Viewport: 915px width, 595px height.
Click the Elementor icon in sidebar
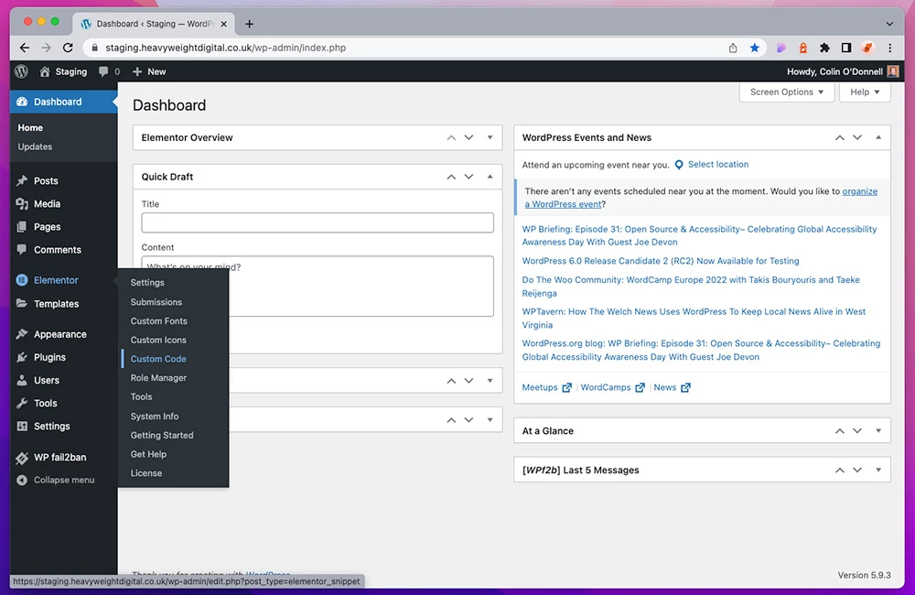[22, 280]
